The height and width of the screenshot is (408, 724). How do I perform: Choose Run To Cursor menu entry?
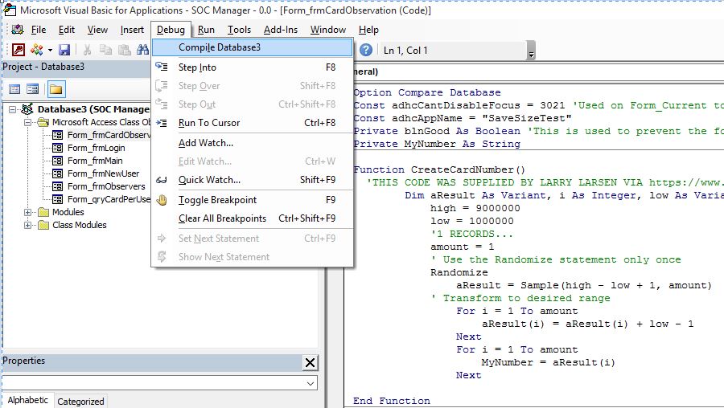pyautogui.click(x=252, y=123)
